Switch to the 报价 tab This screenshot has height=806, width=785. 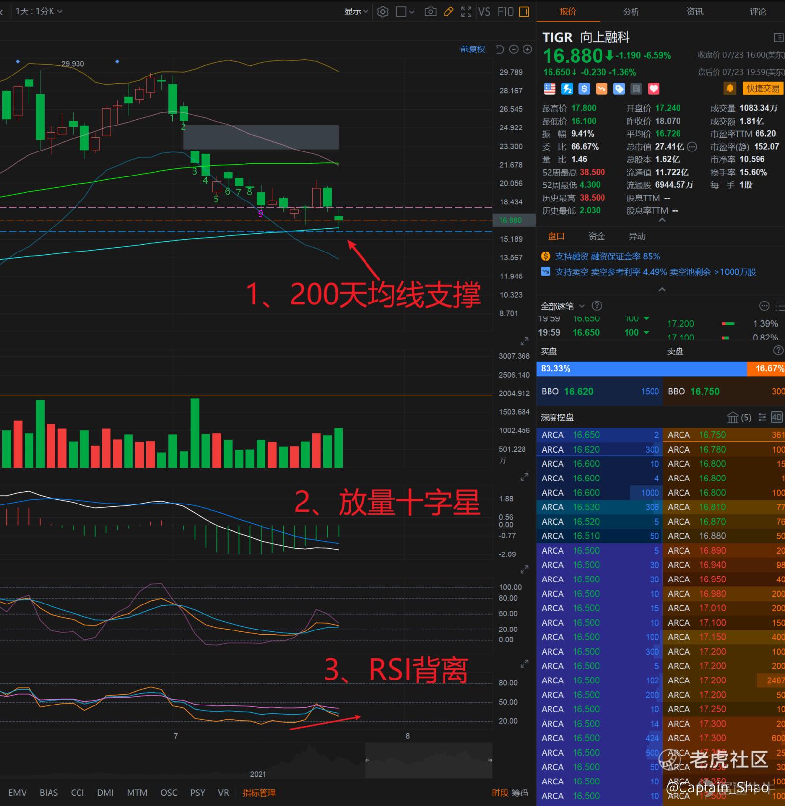click(568, 12)
